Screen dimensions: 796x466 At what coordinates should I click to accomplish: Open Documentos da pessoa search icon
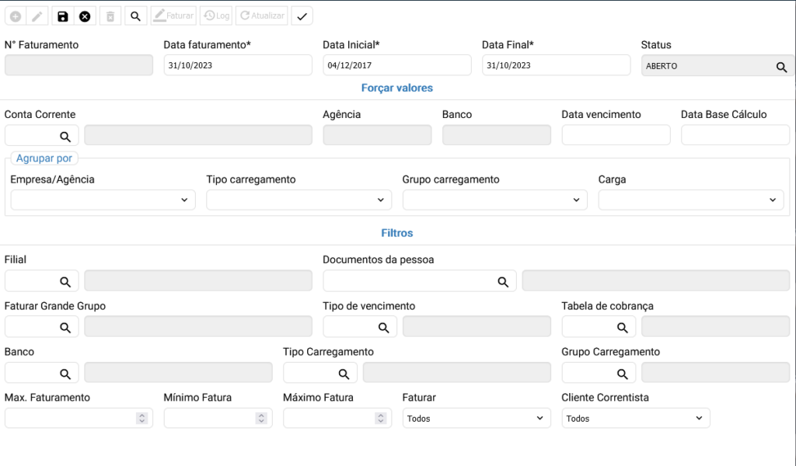pyautogui.click(x=503, y=281)
